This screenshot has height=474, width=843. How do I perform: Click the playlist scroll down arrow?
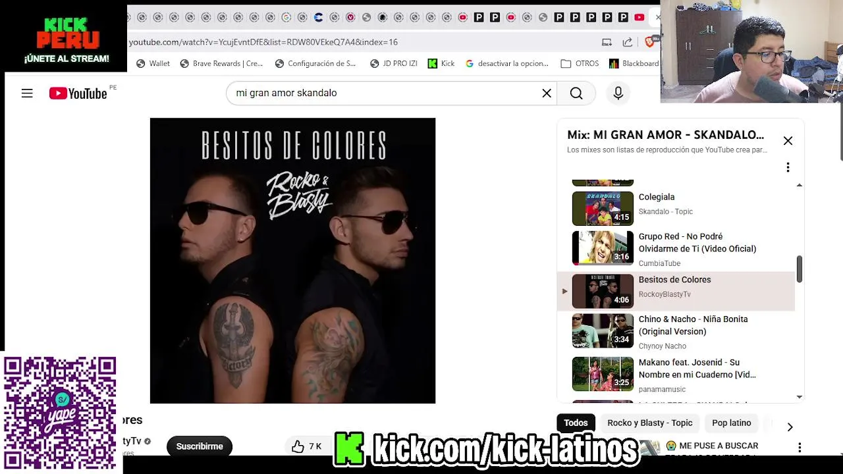[x=800, y=397]
